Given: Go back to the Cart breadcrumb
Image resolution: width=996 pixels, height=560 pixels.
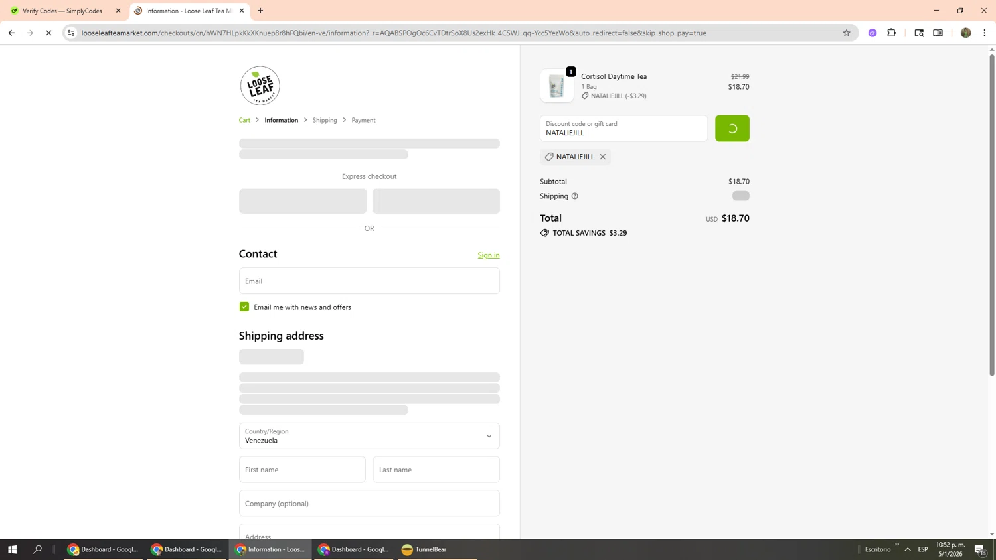Looking at the screenshot, I should [244, 120].
